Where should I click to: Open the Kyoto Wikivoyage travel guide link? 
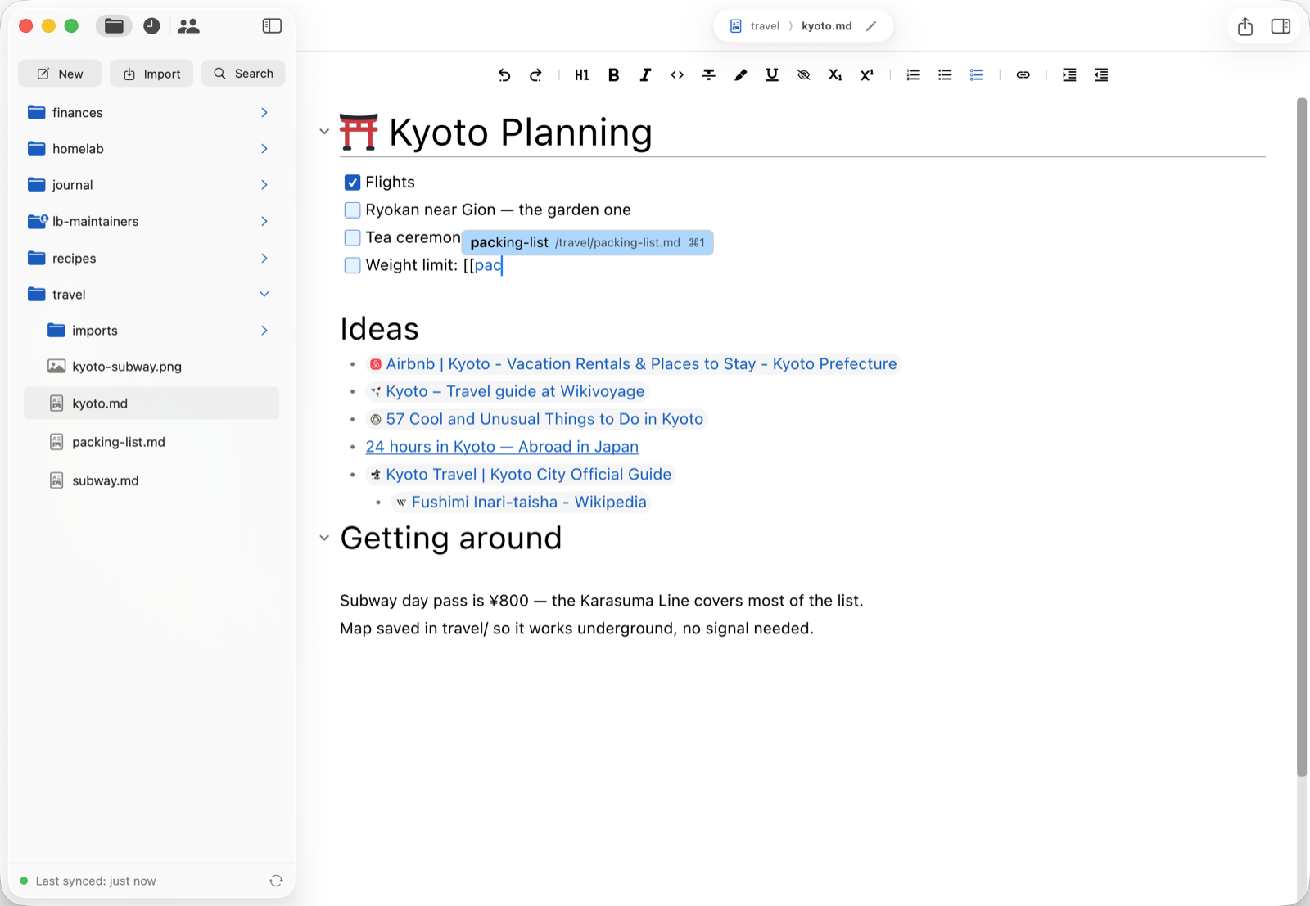click(515, 391)
